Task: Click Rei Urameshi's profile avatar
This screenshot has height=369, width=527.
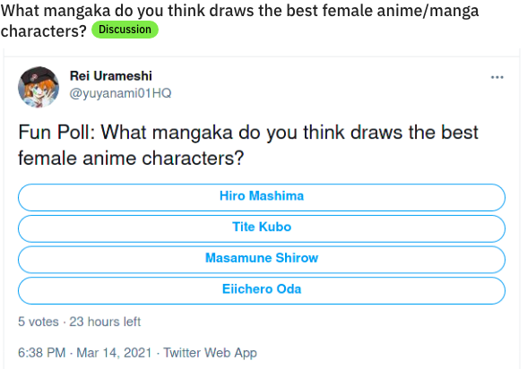Action: (x=39, y=87)
